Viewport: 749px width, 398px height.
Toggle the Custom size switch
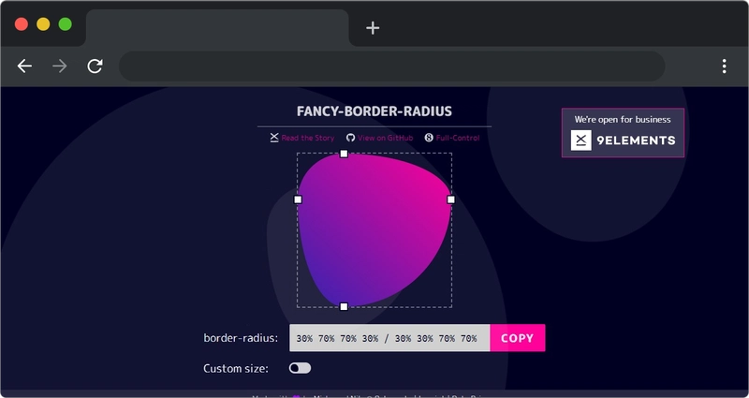300,368
